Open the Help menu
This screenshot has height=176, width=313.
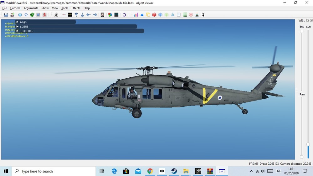87,8
